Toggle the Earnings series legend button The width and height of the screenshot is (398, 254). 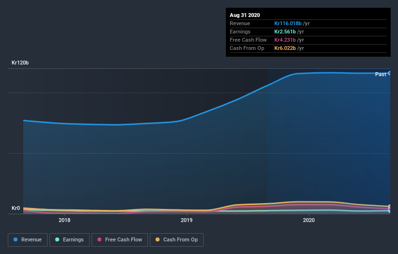pos(69,240)
